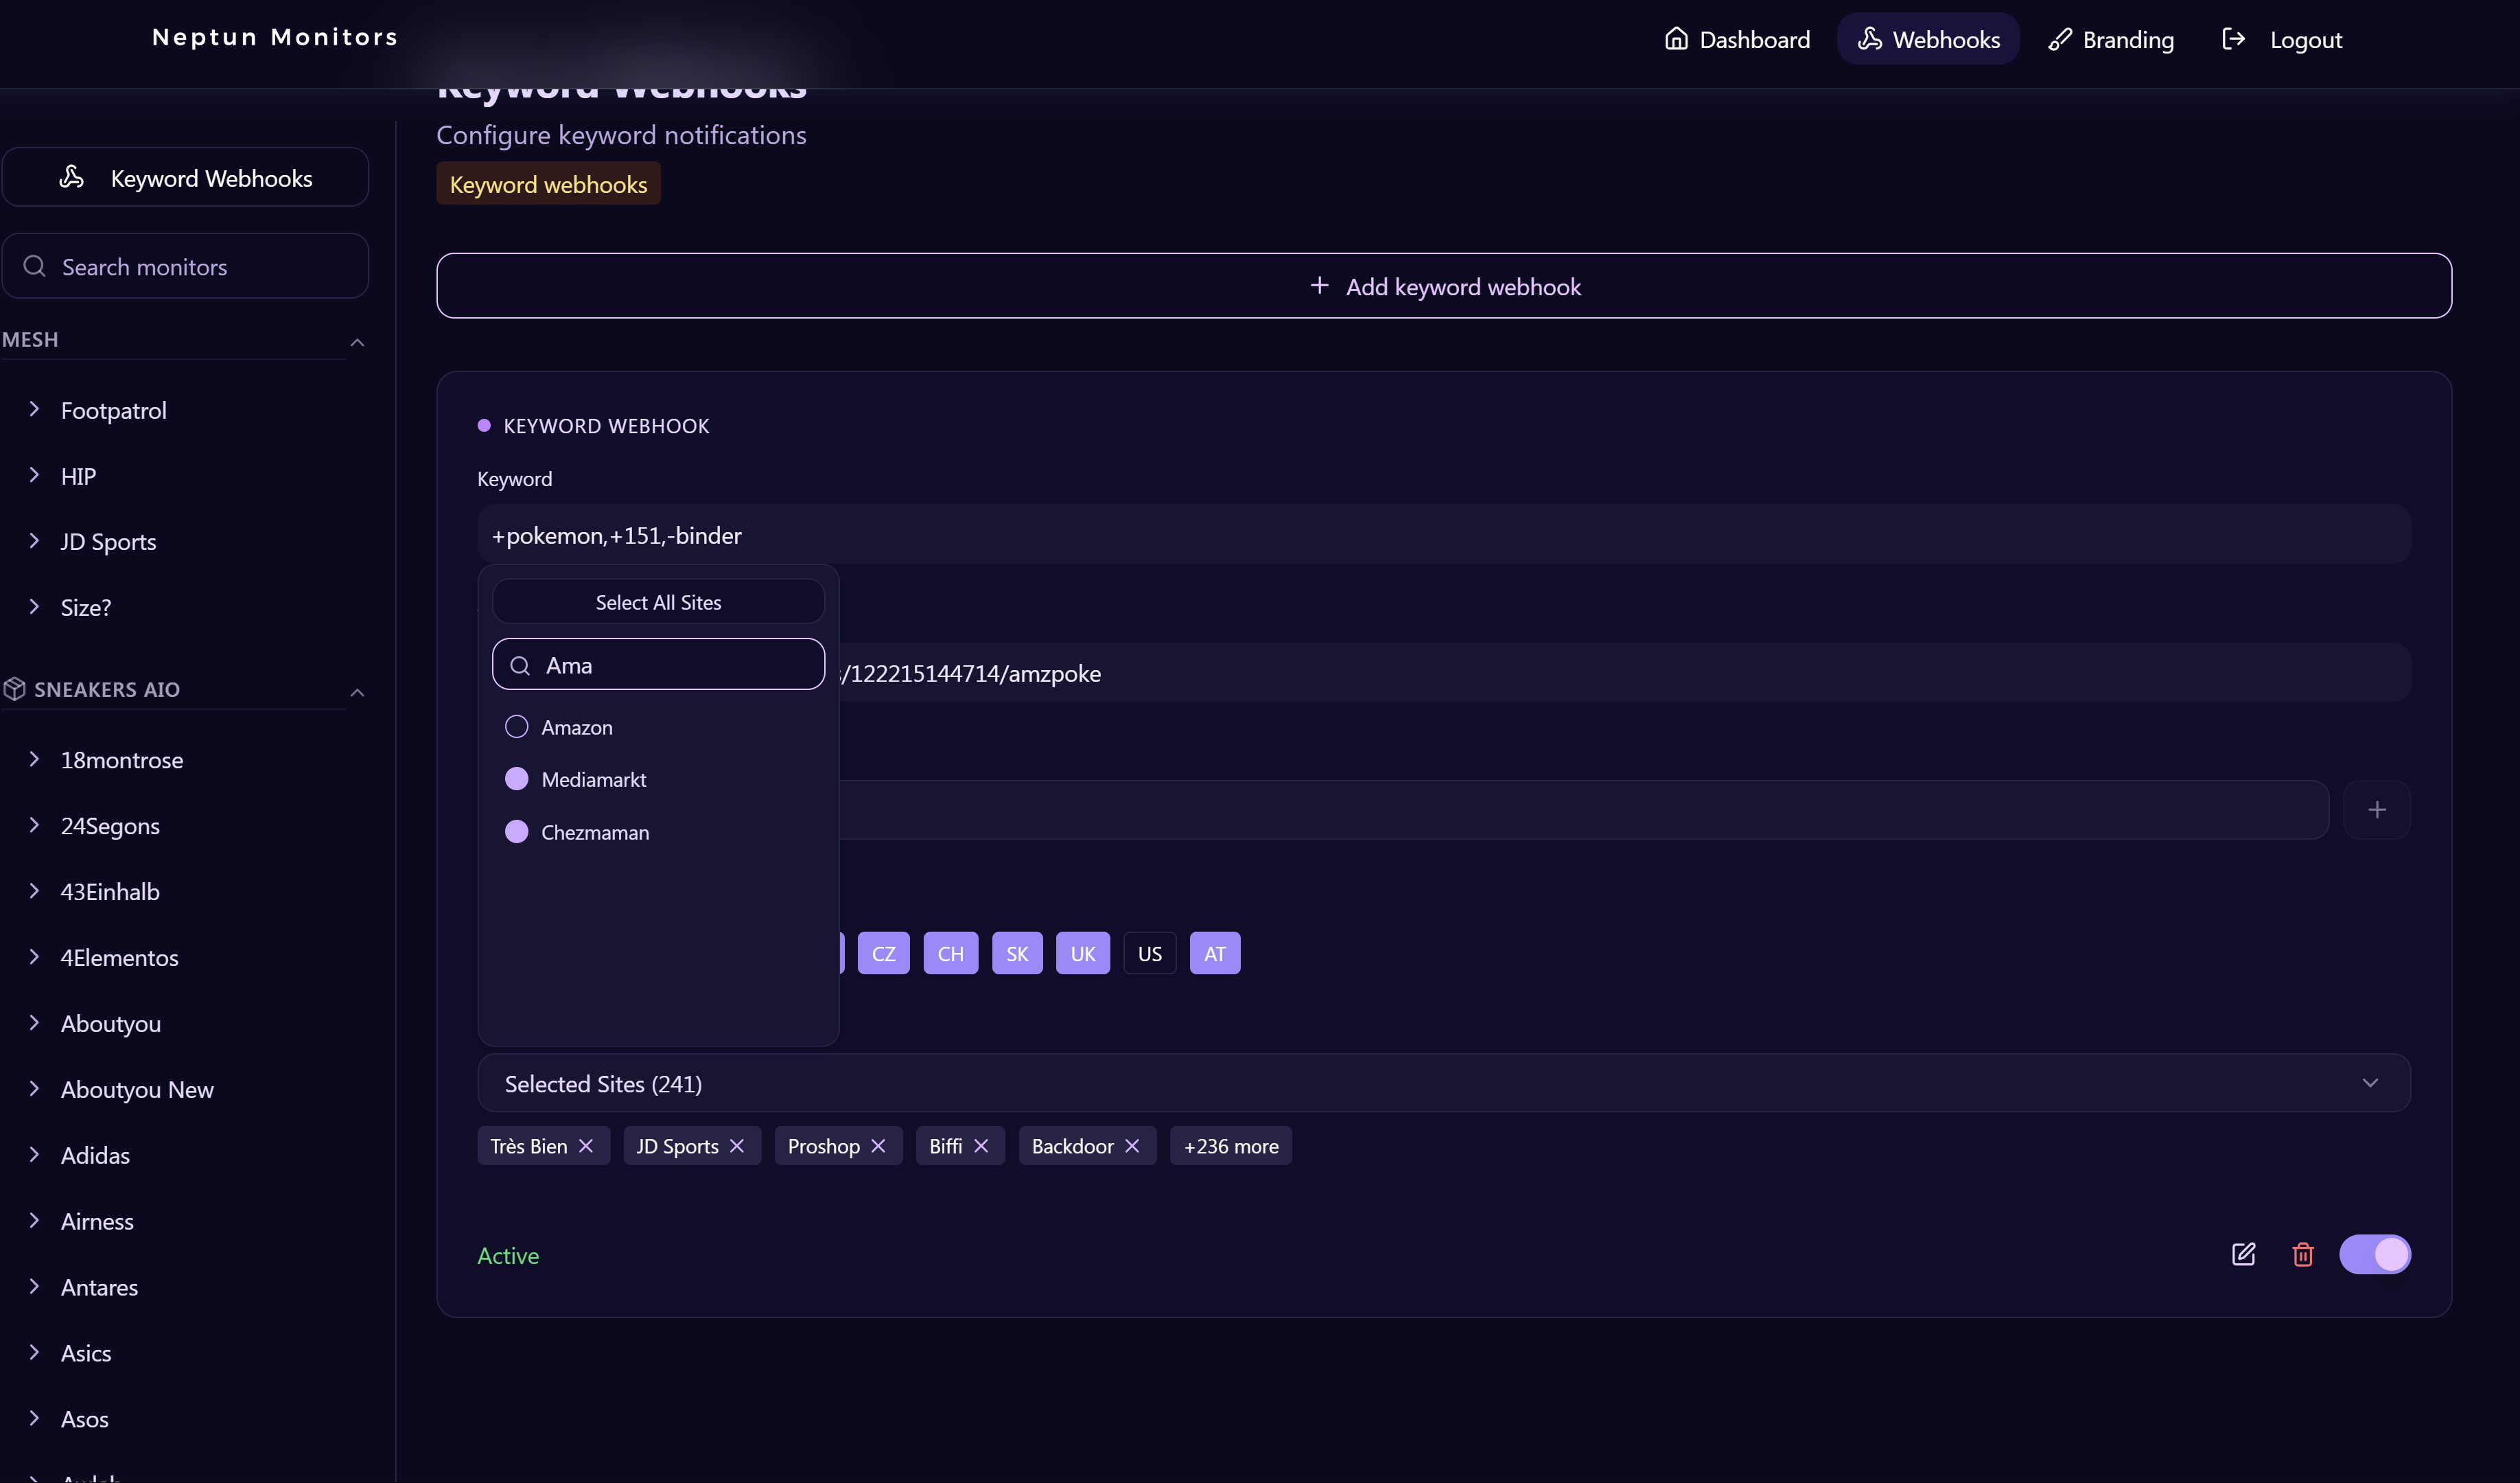Toggle the Active webhook switch

[2374, 1254]
